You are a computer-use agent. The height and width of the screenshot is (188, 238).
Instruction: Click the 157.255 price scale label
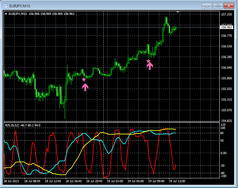click(x=226, y=15)
